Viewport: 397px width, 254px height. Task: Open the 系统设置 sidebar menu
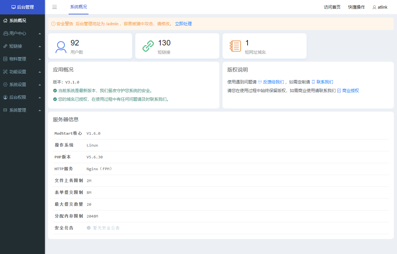[22, 84]
